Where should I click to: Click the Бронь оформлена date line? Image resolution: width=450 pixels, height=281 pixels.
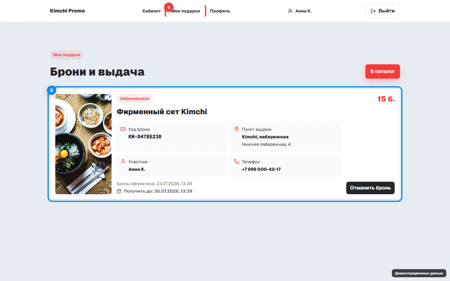(x=154, y=184)
